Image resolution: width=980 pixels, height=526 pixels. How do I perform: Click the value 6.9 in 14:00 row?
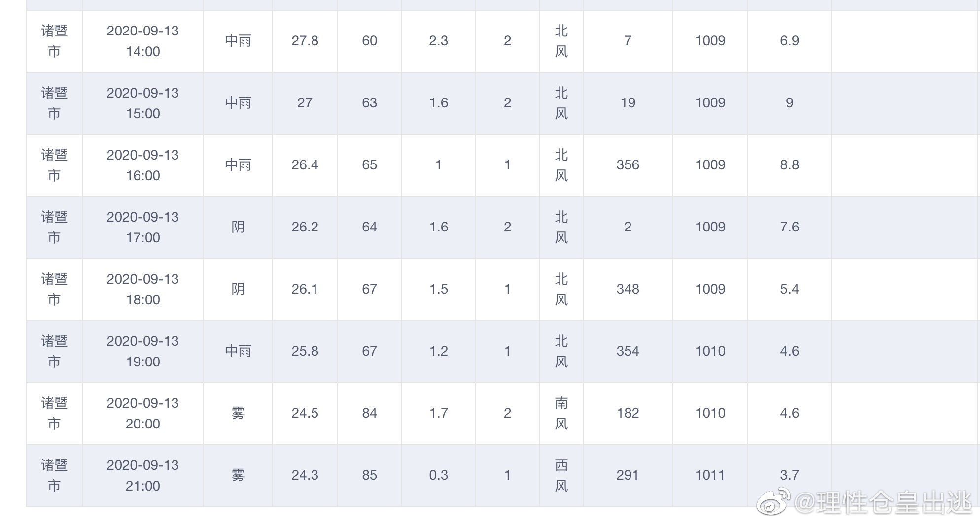pos(789,41)
